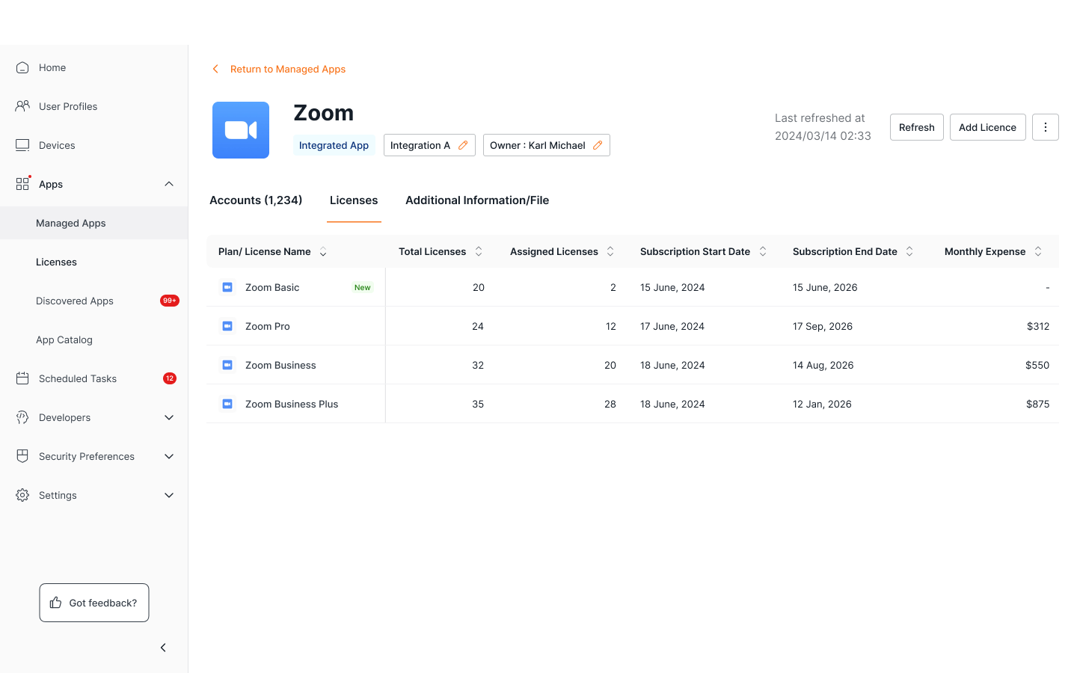Click the Devices laptop icon
The image size is (1077, 673).
pyautogui.click(x=22, y=145)
